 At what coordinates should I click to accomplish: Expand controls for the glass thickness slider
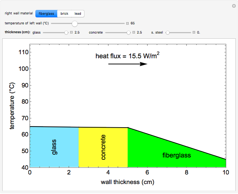(x=71, y=32)
